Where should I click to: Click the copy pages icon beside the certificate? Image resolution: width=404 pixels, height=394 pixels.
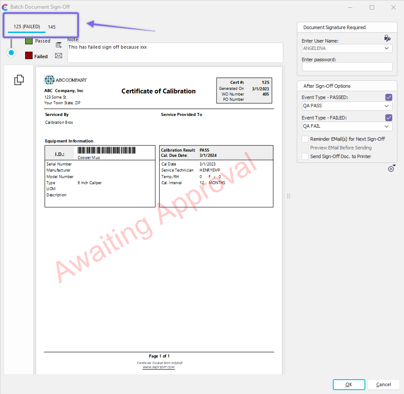(19, 80)
